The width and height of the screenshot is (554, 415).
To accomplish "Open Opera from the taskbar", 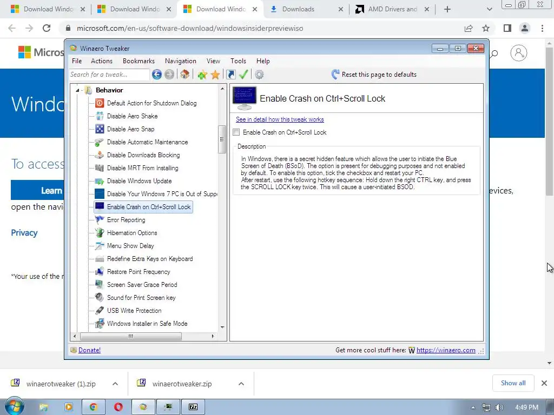I will (118, 407).
